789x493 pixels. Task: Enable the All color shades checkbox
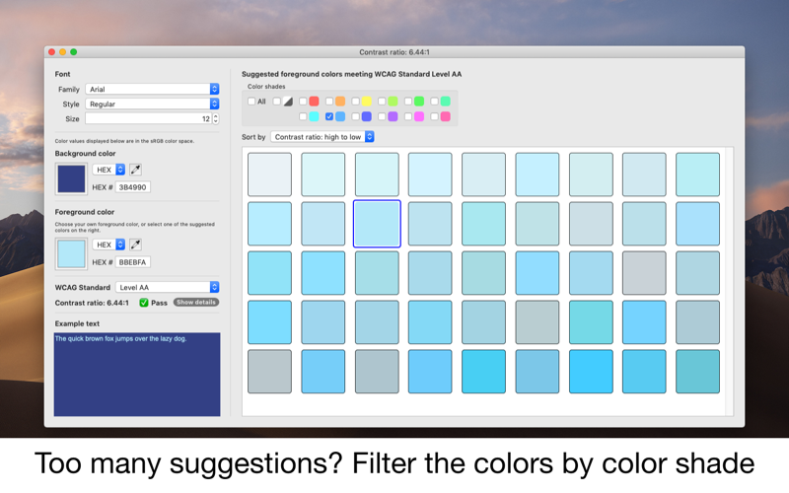(x=251, y=101)
